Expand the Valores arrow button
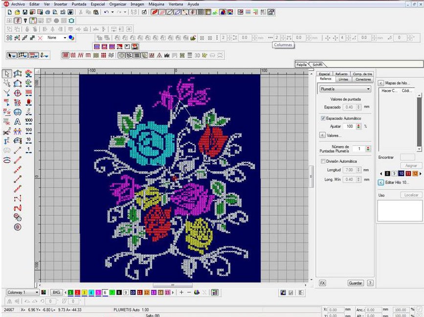The image size is (424, 317). 322,135
